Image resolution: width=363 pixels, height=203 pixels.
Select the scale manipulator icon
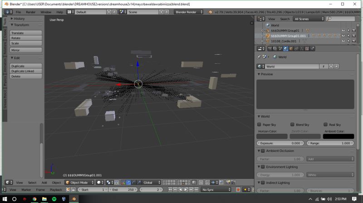(x=139, y=183)
